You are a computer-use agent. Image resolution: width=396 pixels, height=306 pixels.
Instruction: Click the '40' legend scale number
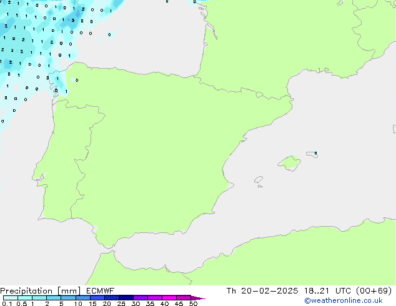point(164,304)
